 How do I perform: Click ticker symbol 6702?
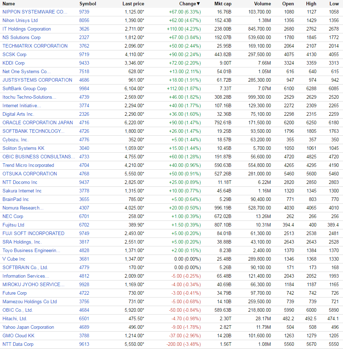click(84, 225)
